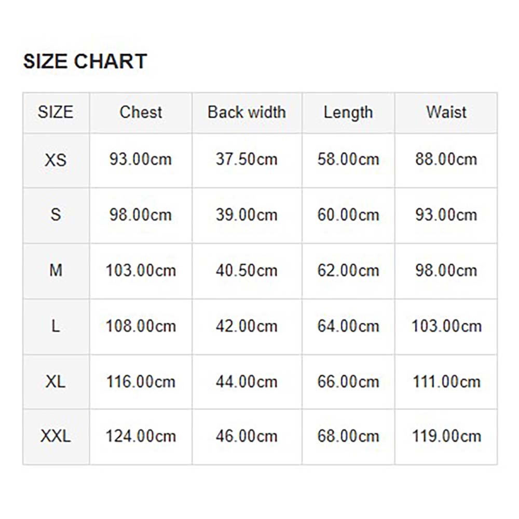Click the 116.00cm chest cell
Screen dimensions: 519x519
141,382
